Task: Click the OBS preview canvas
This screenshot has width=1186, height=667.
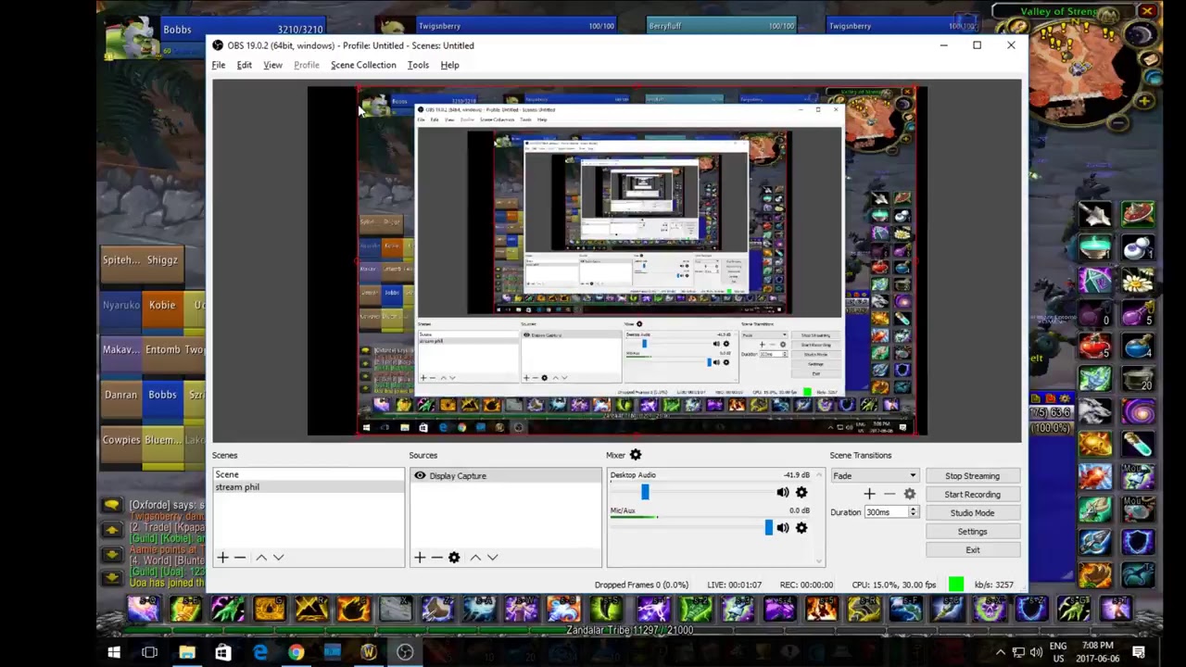Action: pyautogui.click(x=617, y=261)
